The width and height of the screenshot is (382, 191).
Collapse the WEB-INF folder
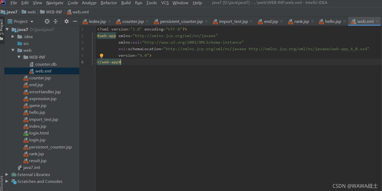tap(19, 57)
